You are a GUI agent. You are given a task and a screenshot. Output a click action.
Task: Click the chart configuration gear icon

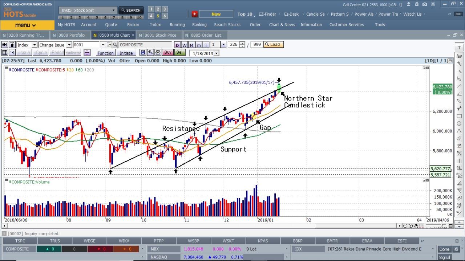click(158, 53)
